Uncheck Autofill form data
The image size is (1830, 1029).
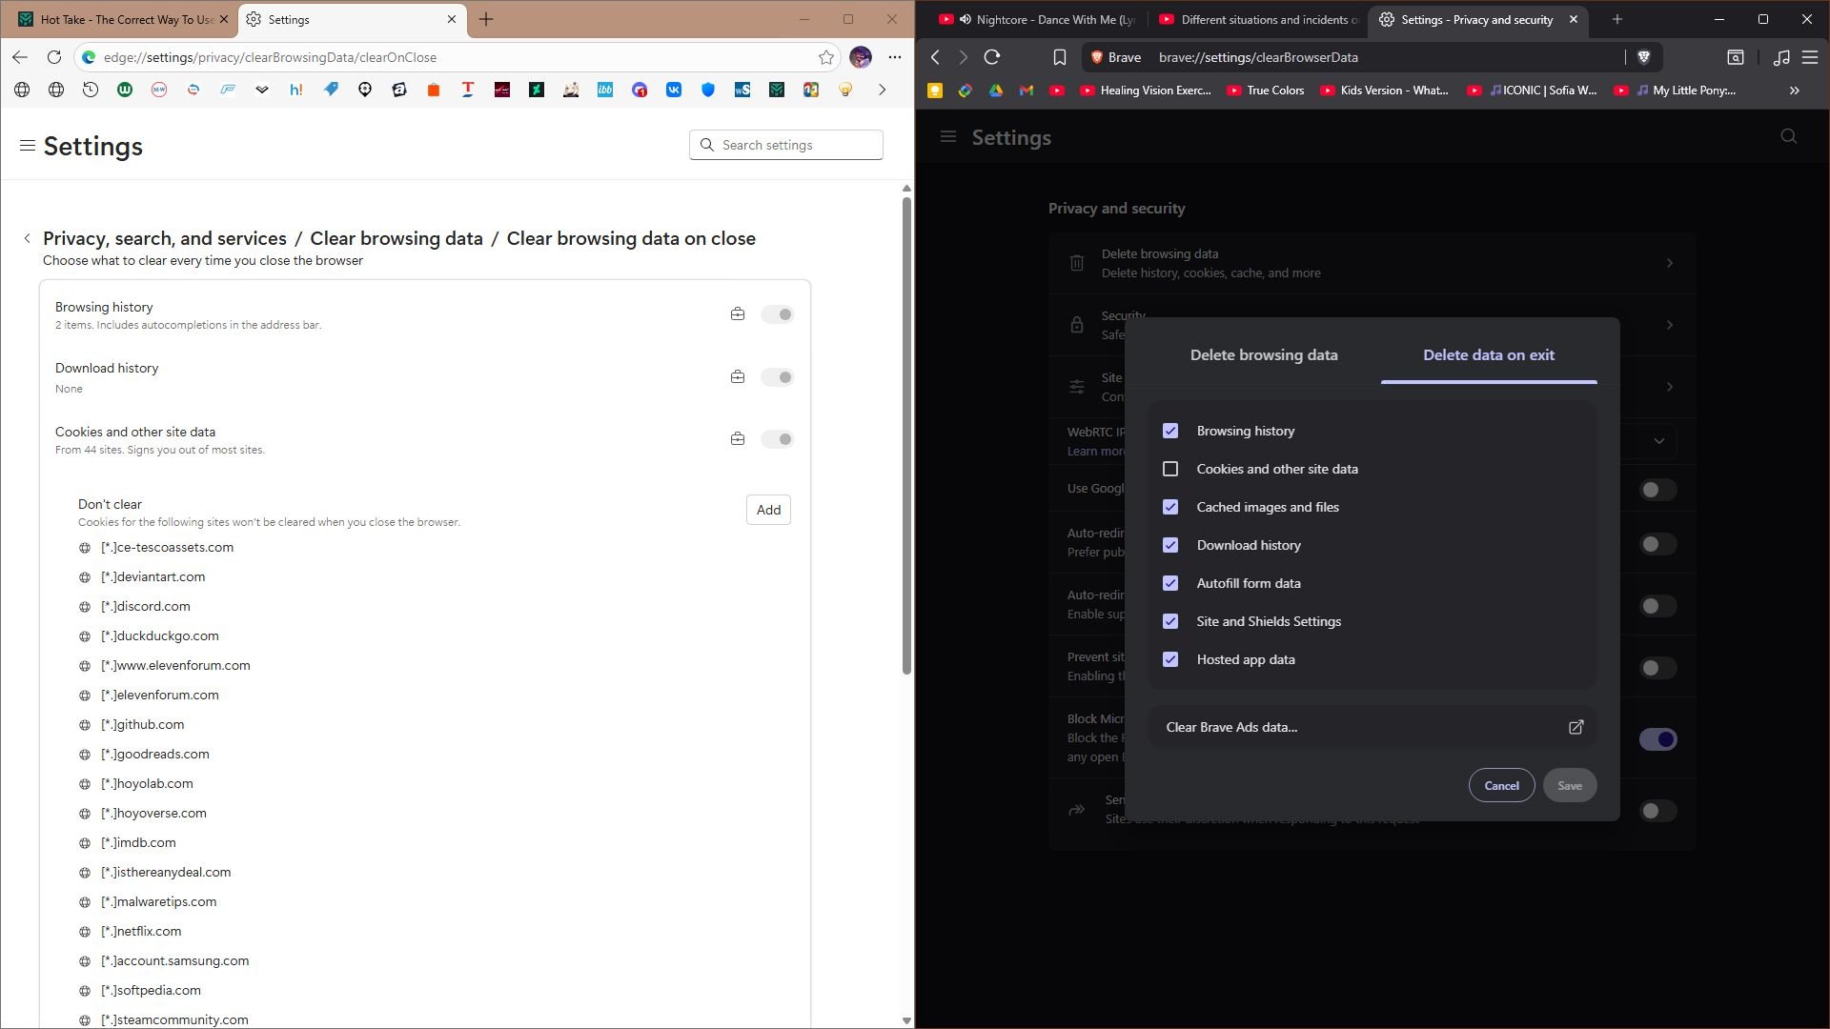1170,583
